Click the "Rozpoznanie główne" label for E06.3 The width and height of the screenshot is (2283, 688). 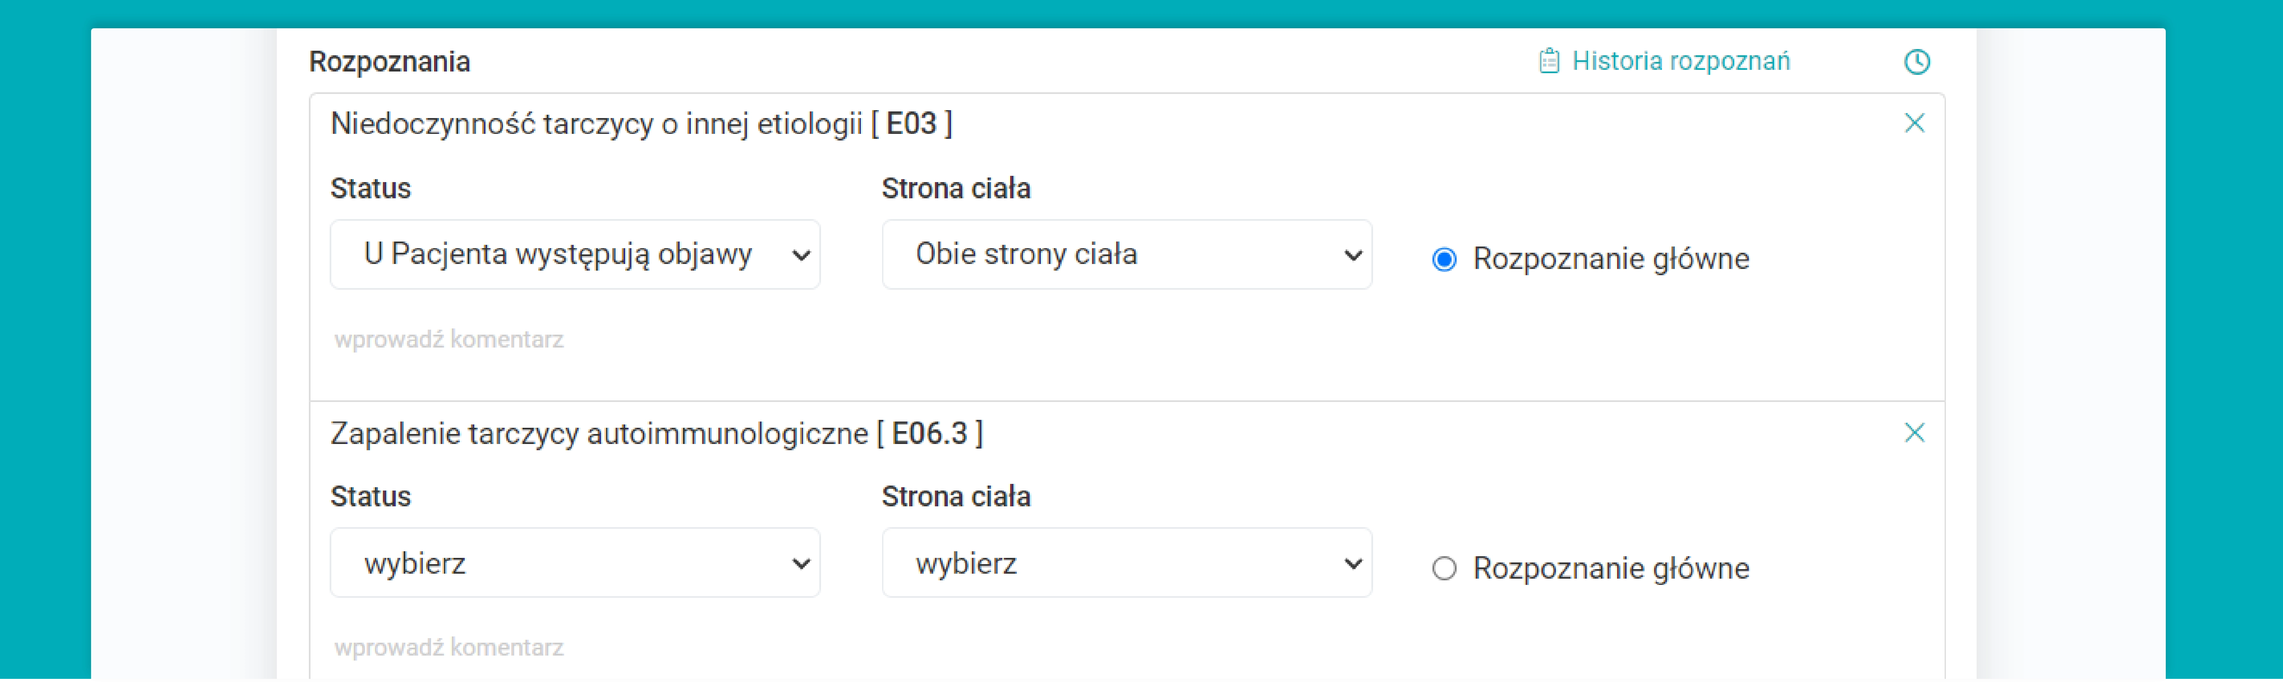1610,568
